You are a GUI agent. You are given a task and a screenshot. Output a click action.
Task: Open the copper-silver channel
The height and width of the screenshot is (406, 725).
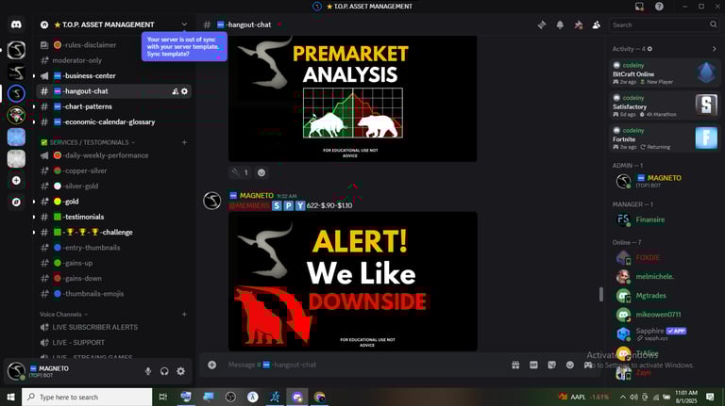coord(113,171)
